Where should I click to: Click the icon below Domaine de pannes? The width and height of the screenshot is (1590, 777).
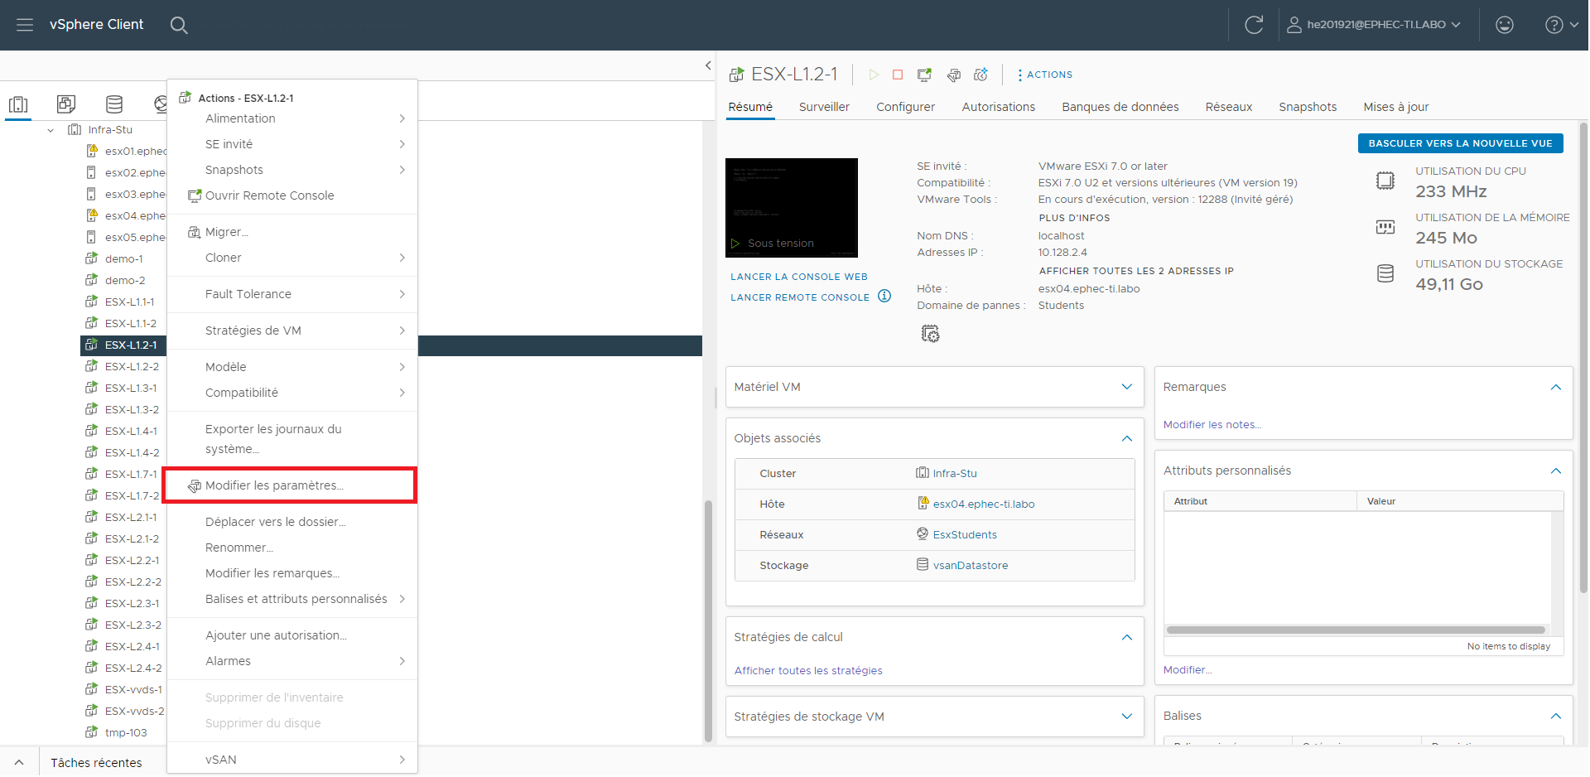click(x=930, y=334)
